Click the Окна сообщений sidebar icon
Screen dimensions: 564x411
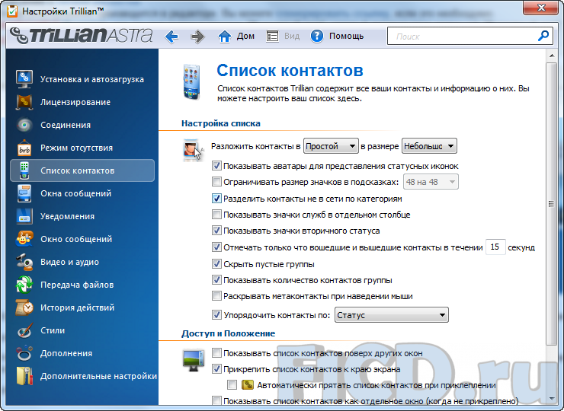pyautogui.click(x=24, y=193)
